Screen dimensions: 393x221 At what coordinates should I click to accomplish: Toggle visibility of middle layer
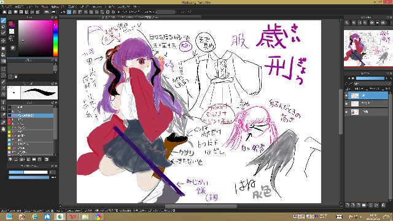[x=346, y=104]
